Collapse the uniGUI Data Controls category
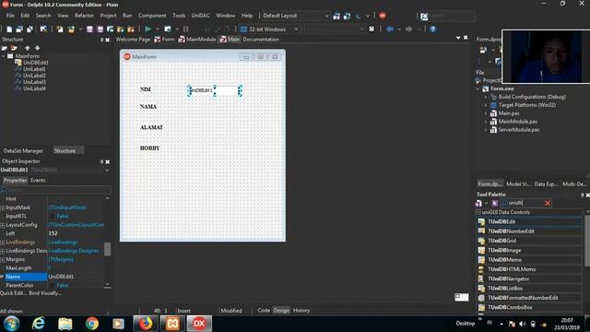 point(478,212)
